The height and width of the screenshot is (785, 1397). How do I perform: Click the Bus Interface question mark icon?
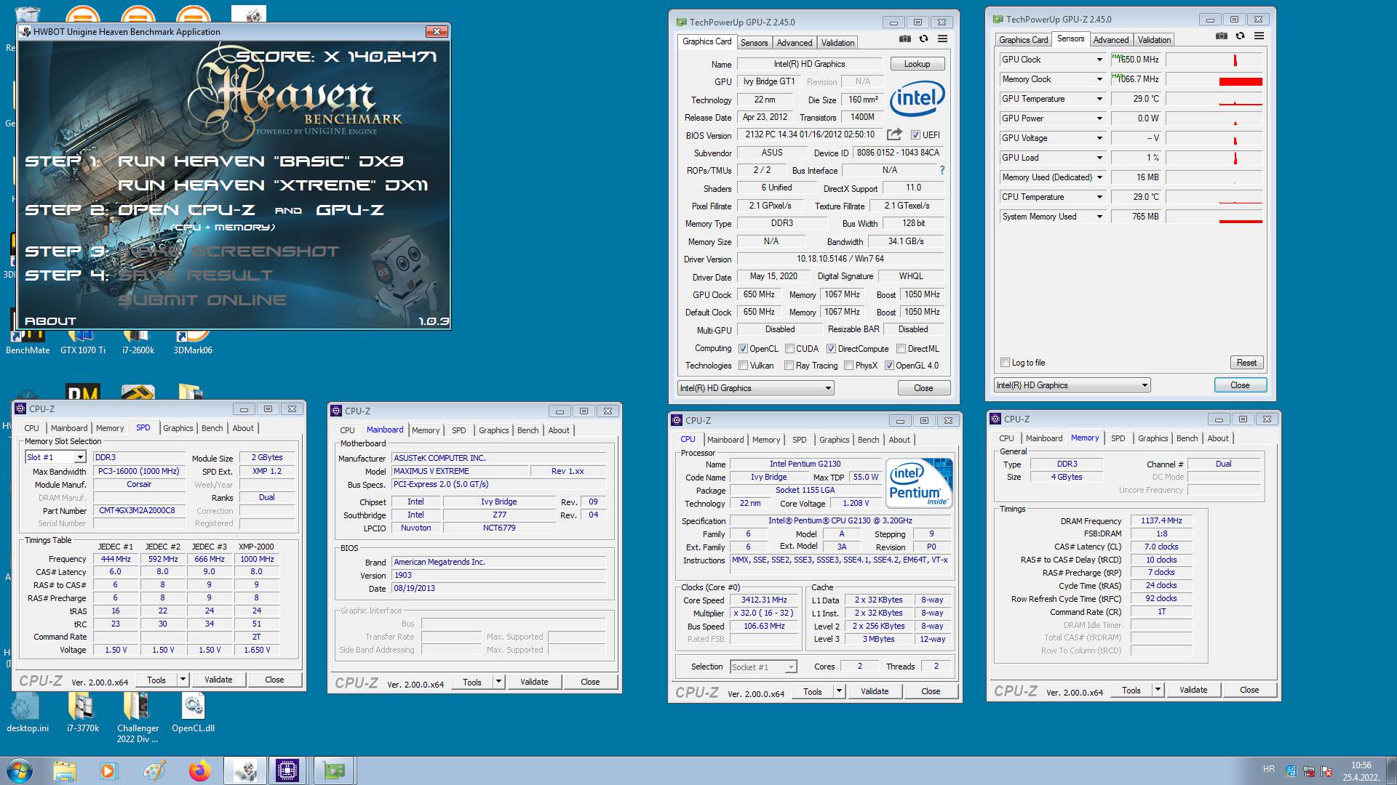[x=942, y=170]
